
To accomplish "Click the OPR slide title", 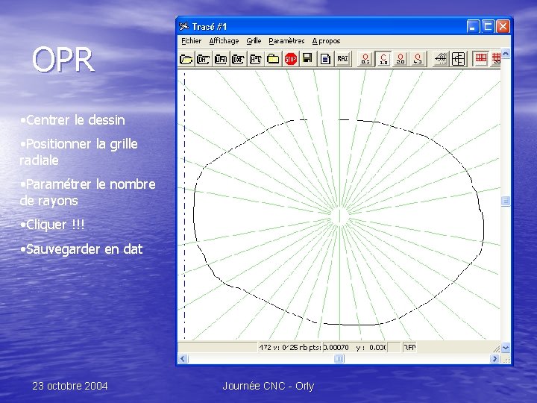I will 63,60.
